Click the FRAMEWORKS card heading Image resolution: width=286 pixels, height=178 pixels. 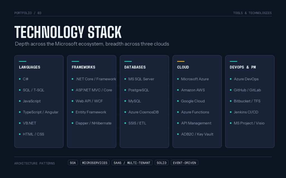[83, 67]
